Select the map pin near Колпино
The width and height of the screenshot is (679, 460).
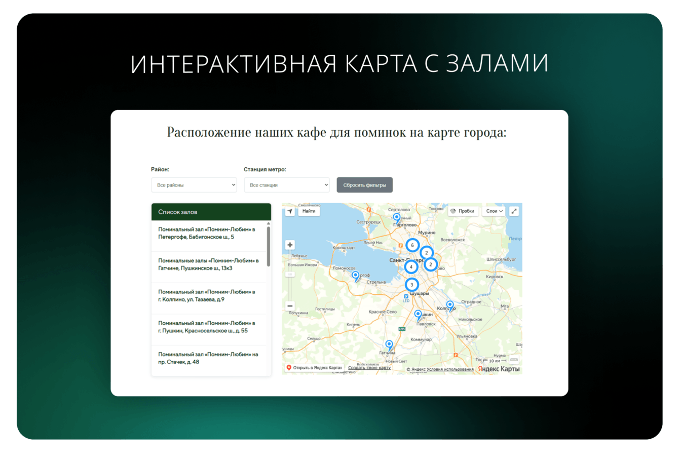(x=450, y=306)
